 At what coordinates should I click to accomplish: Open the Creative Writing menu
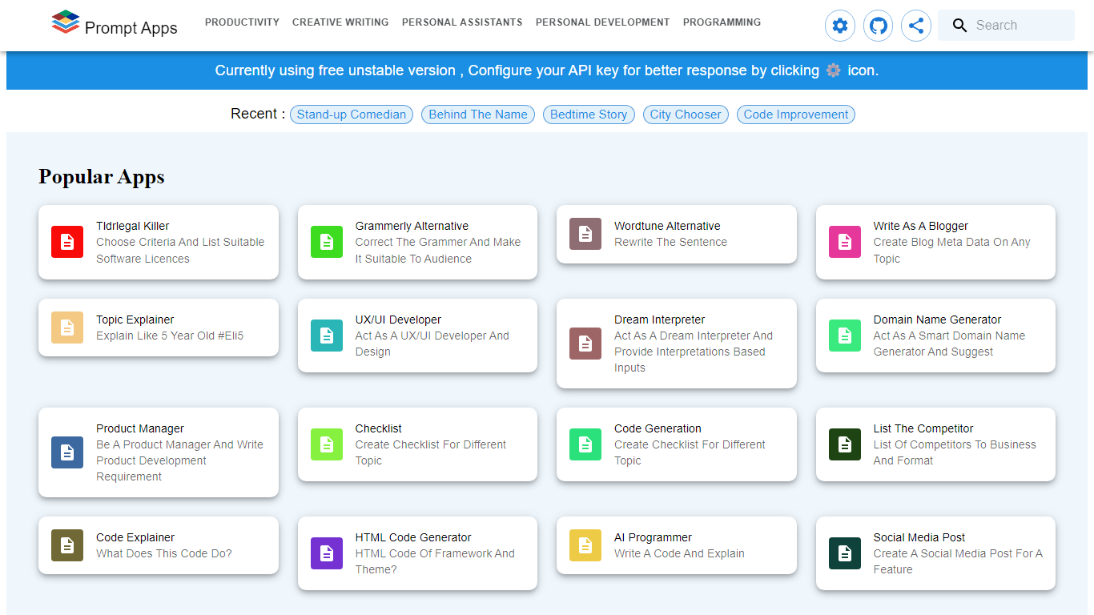click(340, 22)
